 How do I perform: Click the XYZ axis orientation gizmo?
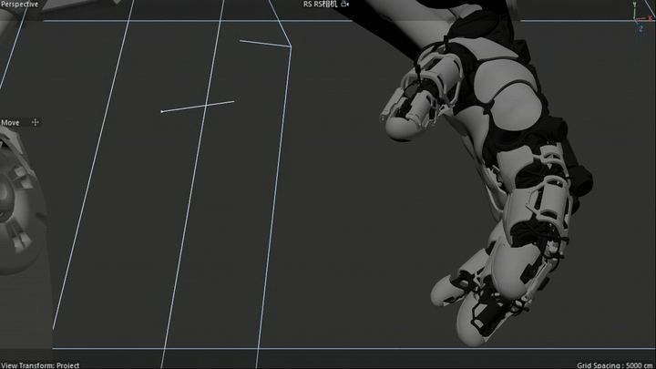pos(641,16)
